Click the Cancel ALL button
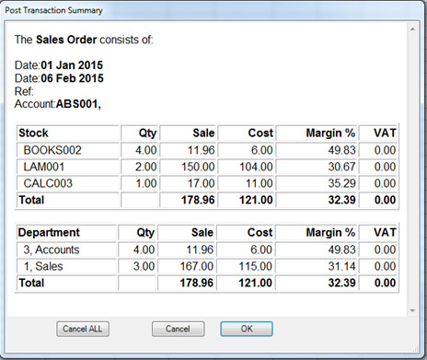The image size is (427, 360). click(83, 329)
